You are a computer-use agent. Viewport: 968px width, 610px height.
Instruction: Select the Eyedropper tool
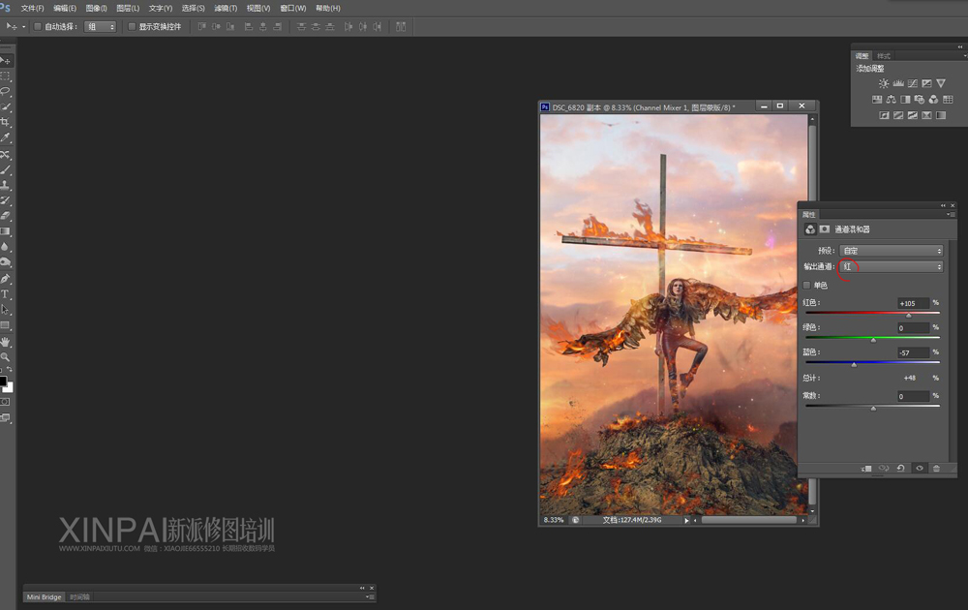[x=6, y=137]
